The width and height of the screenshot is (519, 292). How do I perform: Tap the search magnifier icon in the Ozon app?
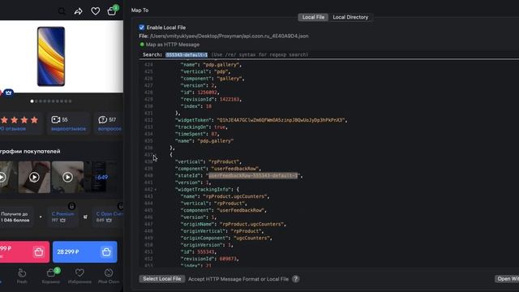coord(62,11)
